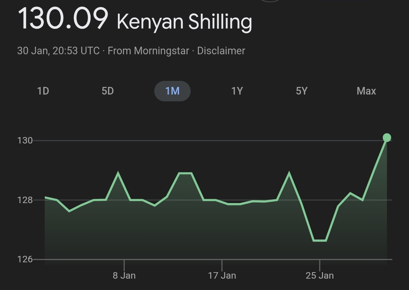
Task: Click the 25 Jan axis label
Action: click(x=320, y=276)
